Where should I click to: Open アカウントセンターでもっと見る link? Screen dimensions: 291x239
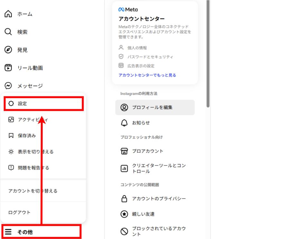click(x=147, y=75)
